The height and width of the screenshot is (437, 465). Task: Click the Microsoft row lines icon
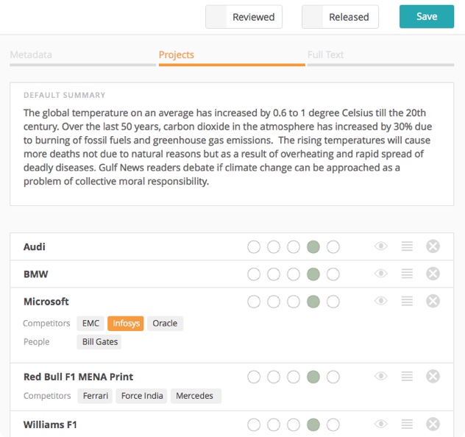click(407, 301)
